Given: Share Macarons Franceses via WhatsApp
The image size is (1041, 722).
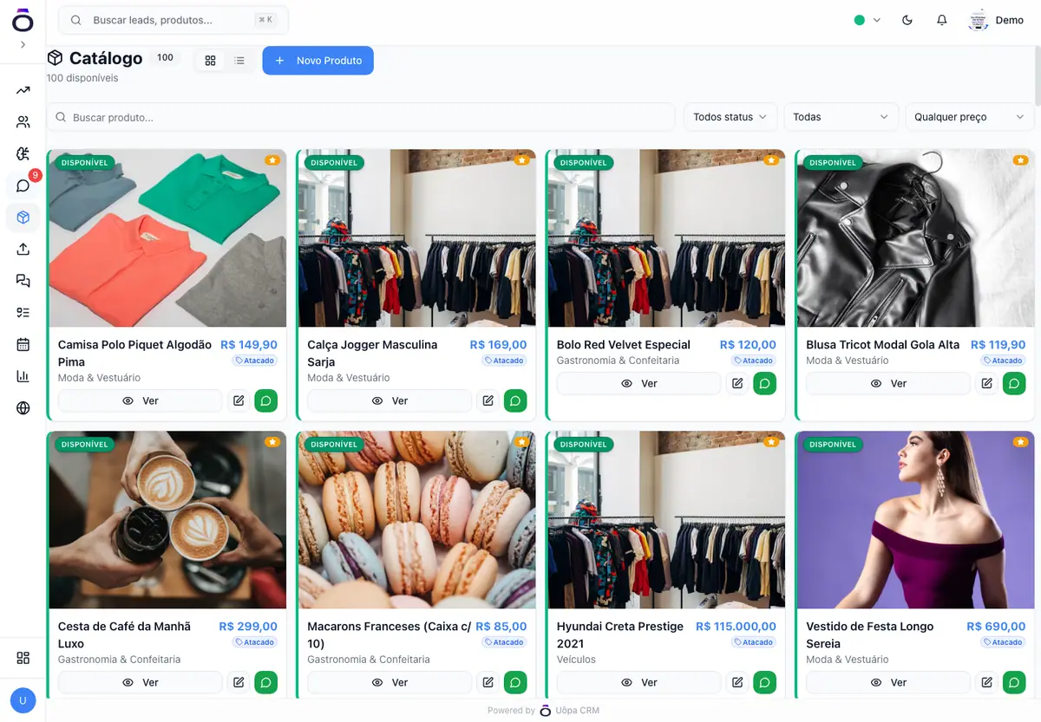Looking at the screenshot, I should pyautogui.click(x=515, y=682).
